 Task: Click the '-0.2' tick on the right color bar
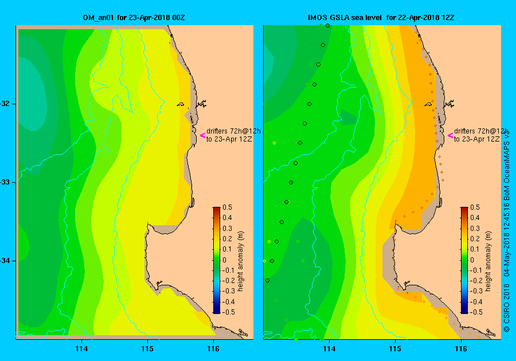475,280
